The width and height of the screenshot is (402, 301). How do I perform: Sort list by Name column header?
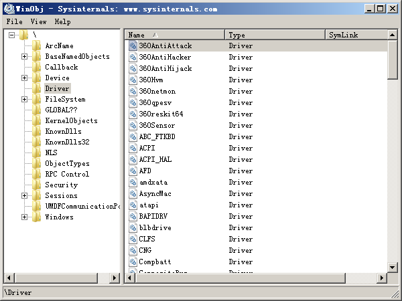pos(175,35)
